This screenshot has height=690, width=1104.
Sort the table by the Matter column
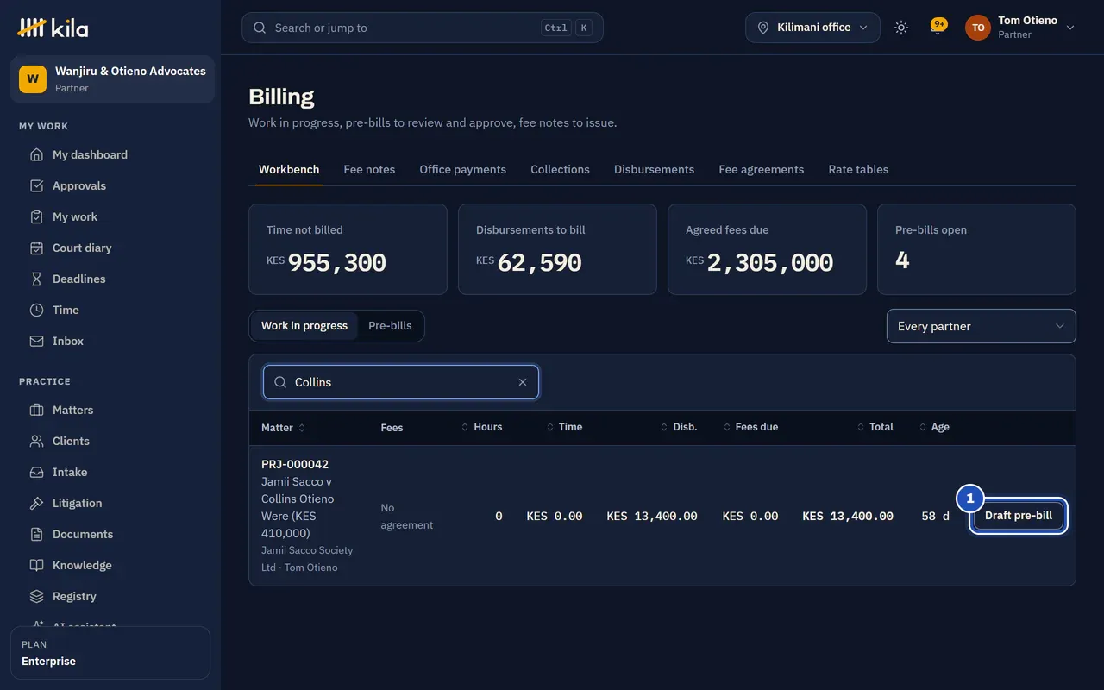pyautogui.click(x=284, y=428)
